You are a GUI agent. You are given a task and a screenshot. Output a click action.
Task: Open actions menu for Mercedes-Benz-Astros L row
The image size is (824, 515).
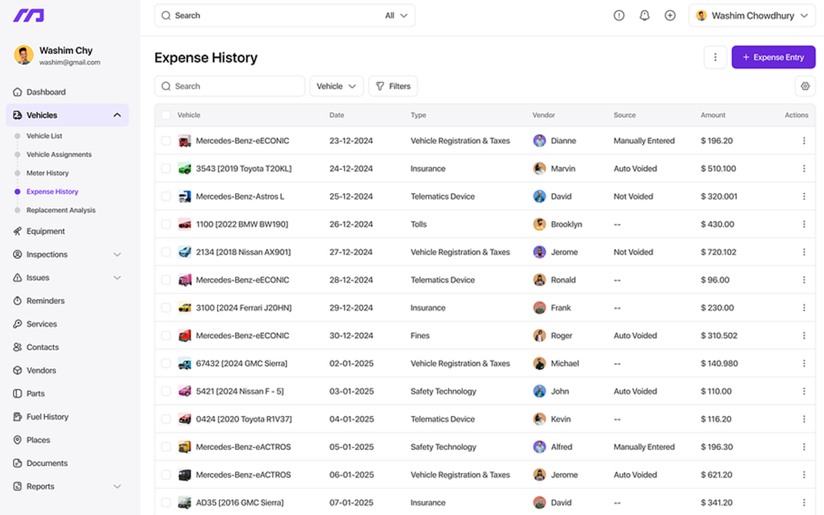click(x=803, y=196)
